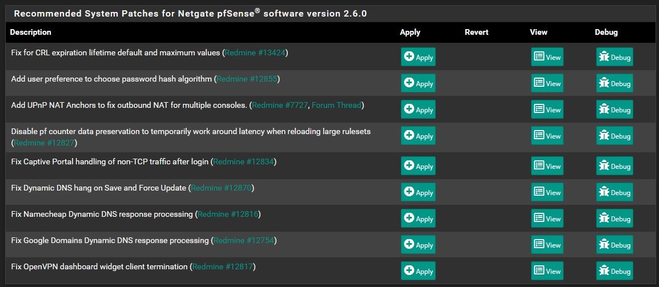The image size is (659, 287).
Task: View the OpenVPN dashboard widget patch
Action: [547, 271]
